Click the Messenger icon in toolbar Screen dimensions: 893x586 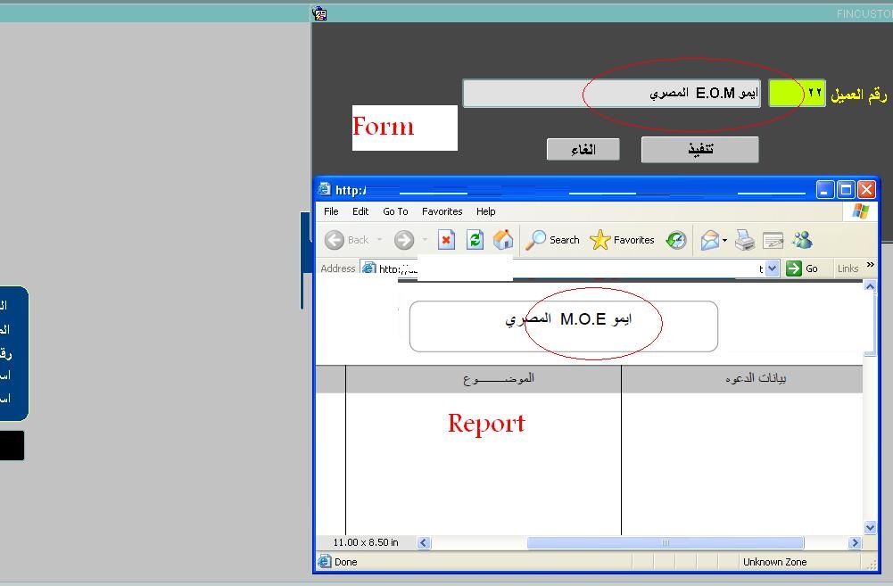[x=801, y=240]
